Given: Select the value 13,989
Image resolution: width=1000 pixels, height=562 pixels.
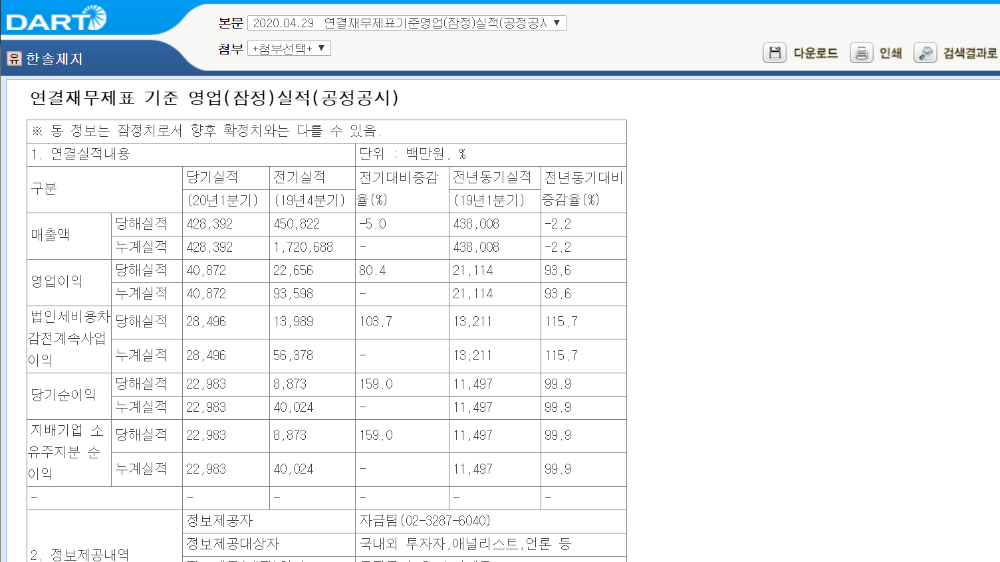Looking at the screenshot, I should click(x=293, y=322).
